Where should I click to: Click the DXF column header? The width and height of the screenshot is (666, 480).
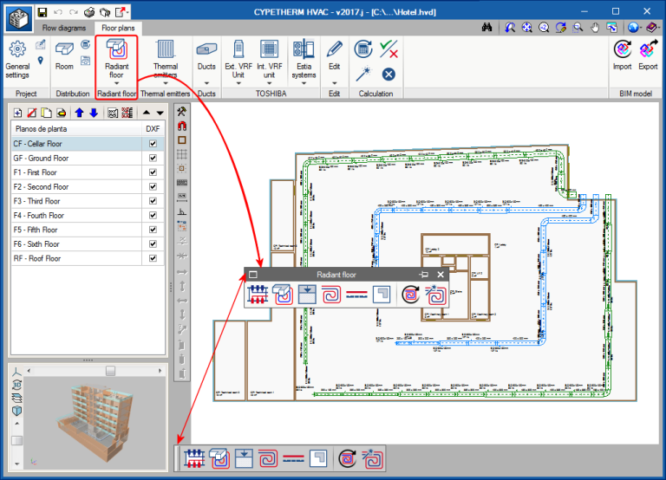pos(153,128)
